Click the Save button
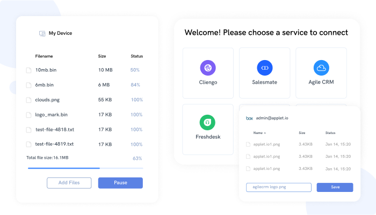 (x=335, y=187)
